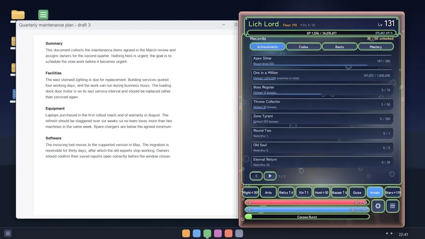Click the 30 / 50 unlocked counter
Screen dimensions: 425x239
[x=380, y=39]
